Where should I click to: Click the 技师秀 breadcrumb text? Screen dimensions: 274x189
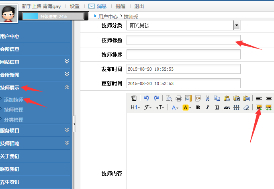(x=131, y=16)
